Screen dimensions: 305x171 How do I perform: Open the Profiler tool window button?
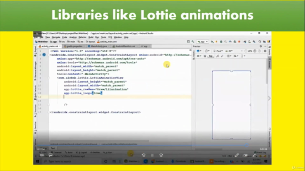click(x=95, y=152)
